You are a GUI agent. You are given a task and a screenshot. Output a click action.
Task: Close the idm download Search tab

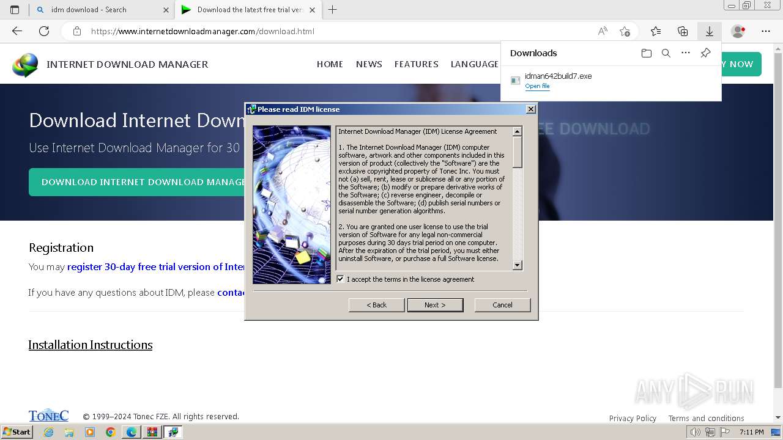click(166, 10)
